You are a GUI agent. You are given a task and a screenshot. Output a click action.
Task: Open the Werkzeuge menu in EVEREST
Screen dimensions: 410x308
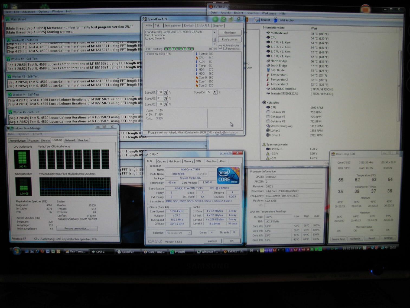(269, 13)
